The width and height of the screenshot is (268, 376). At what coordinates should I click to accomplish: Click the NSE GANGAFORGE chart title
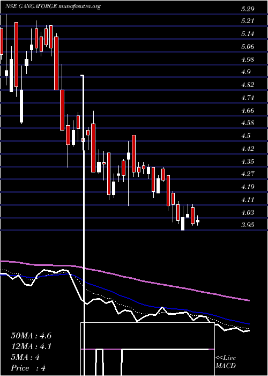coord(53,6)
